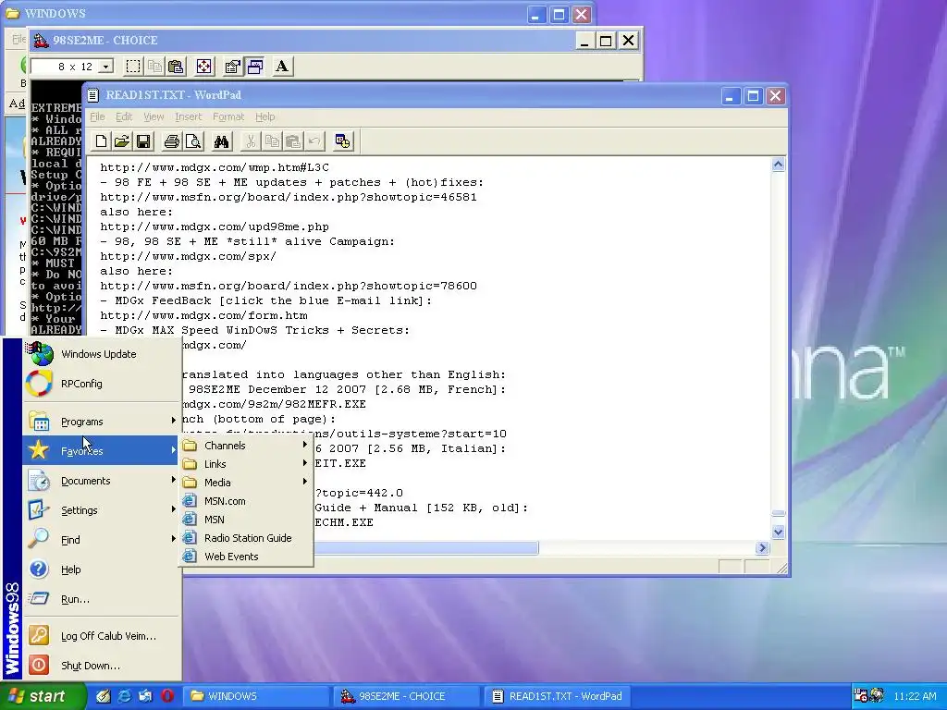
Task: Open RPConfig from Start menu
Action: (x=102, y=384)
